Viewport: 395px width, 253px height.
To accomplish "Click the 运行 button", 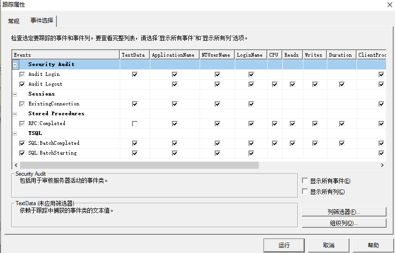I will pyautogui.click(x=284, y=245).
